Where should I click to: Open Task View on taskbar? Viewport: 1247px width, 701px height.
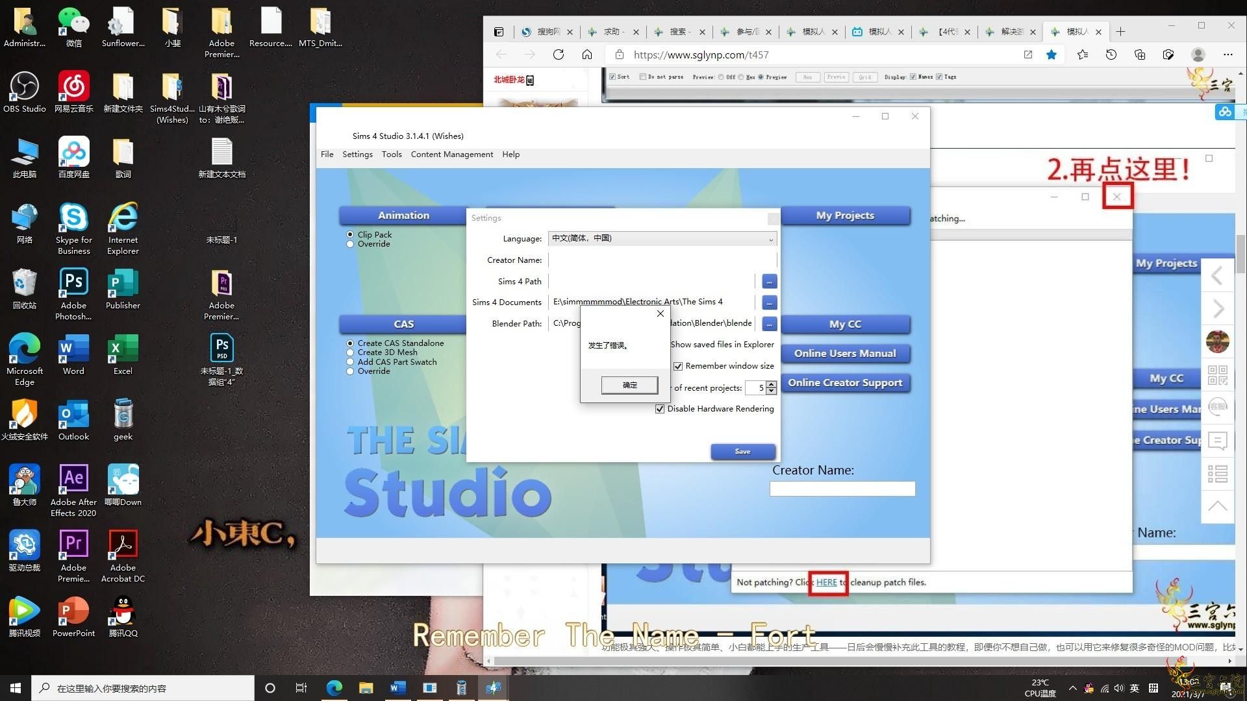[301, 688]
